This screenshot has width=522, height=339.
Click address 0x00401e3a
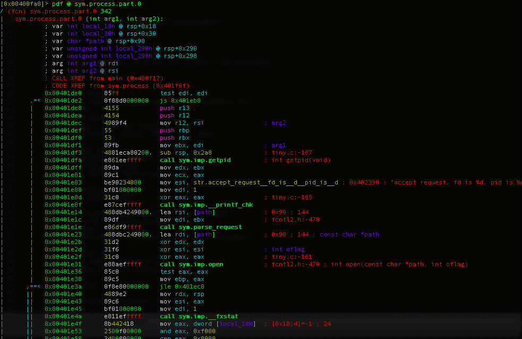[x=63, y=286]
